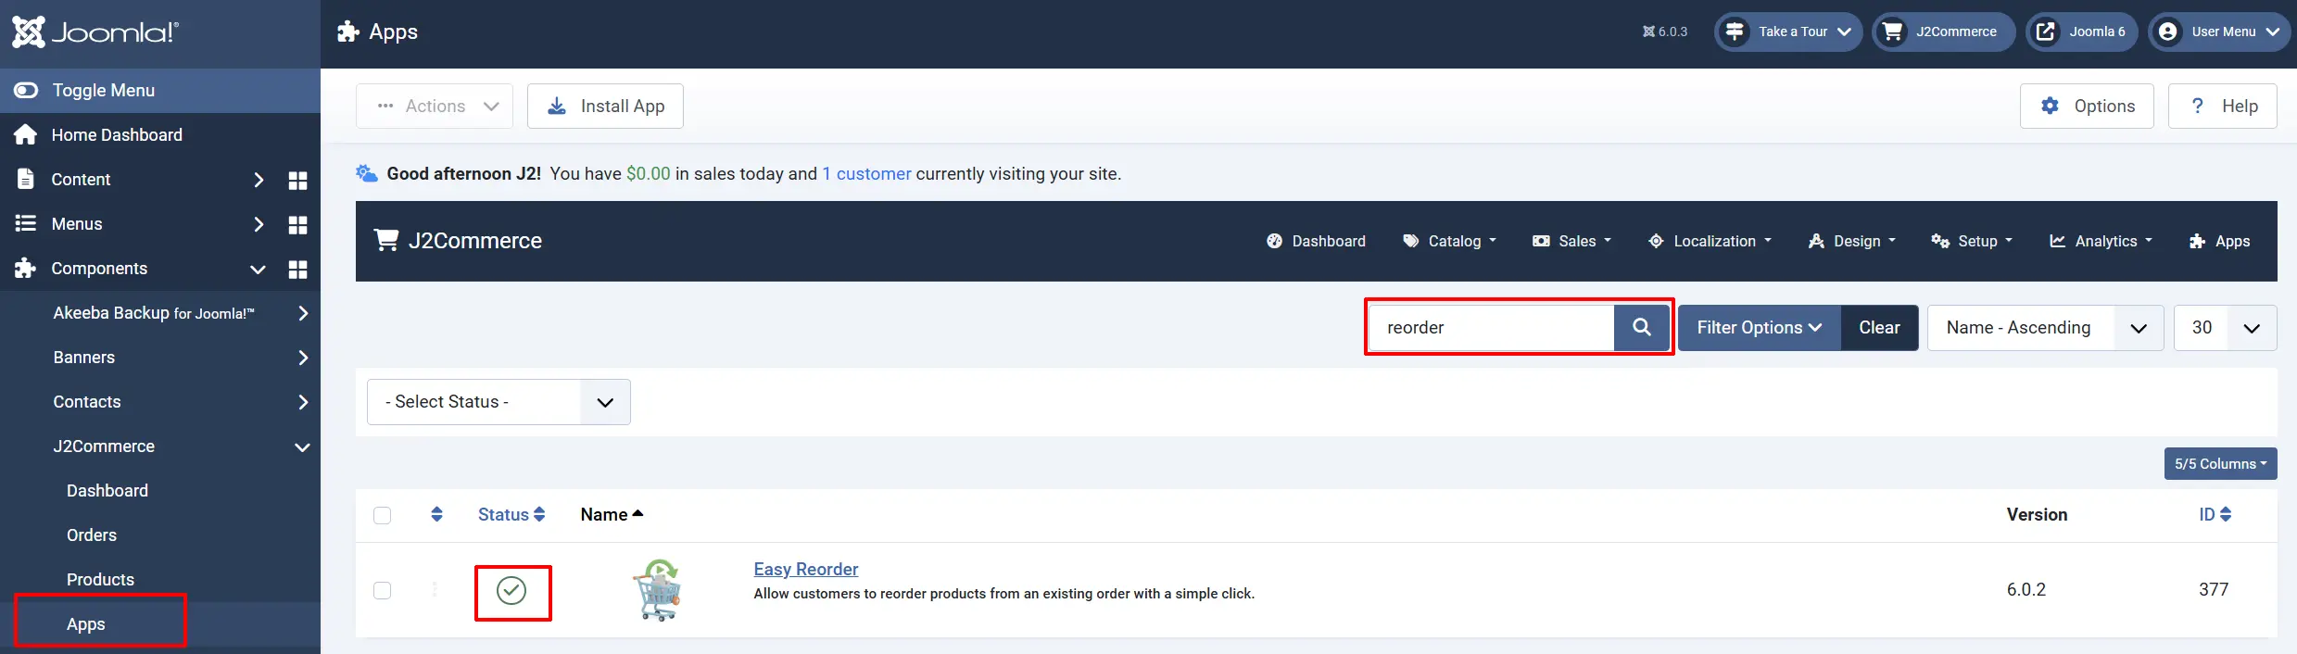
Task: Collapse the J2Commerce sidebar submenu
Action: 302,447
